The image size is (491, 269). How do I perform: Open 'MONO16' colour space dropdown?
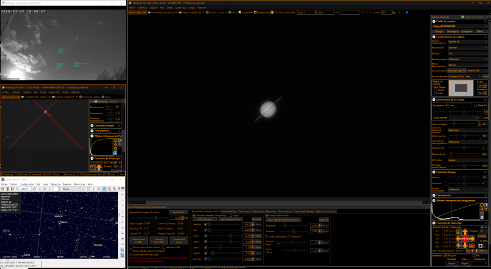pyautogui.click(x=468, y=42)
